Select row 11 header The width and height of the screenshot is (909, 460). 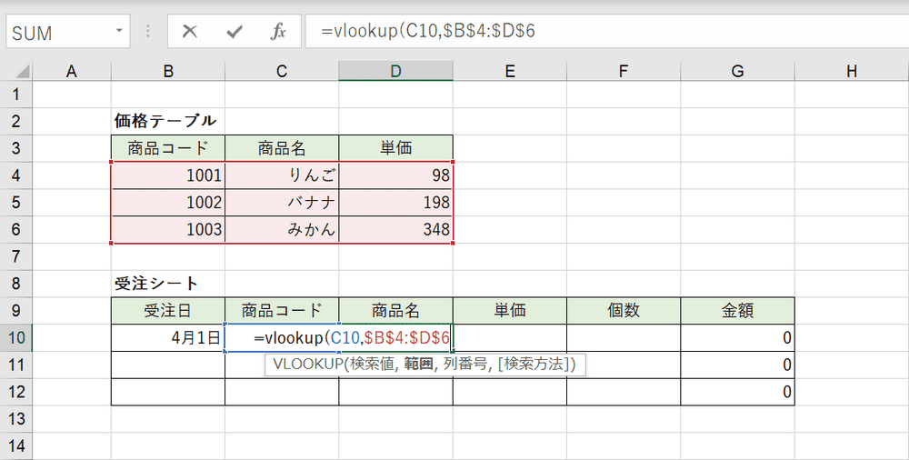tap(16, 365)
